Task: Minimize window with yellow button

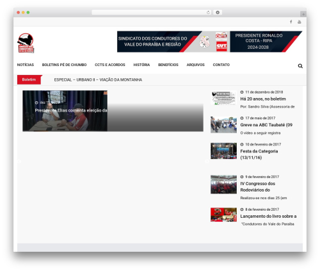Action: (23, 12)
